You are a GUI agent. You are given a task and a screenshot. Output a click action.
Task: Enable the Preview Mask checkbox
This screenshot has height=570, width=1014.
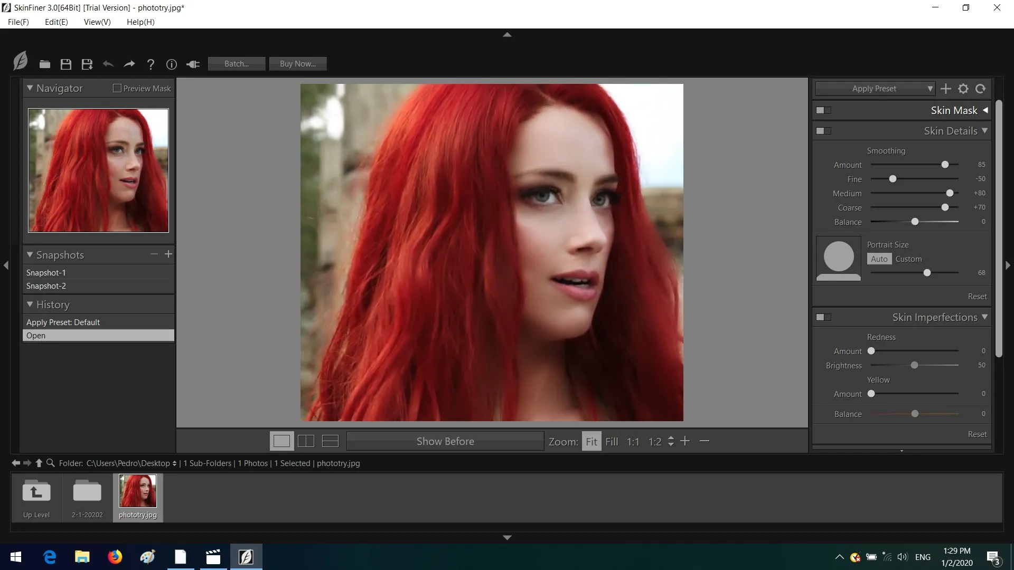pyautogui.click(x=117, y=88)
